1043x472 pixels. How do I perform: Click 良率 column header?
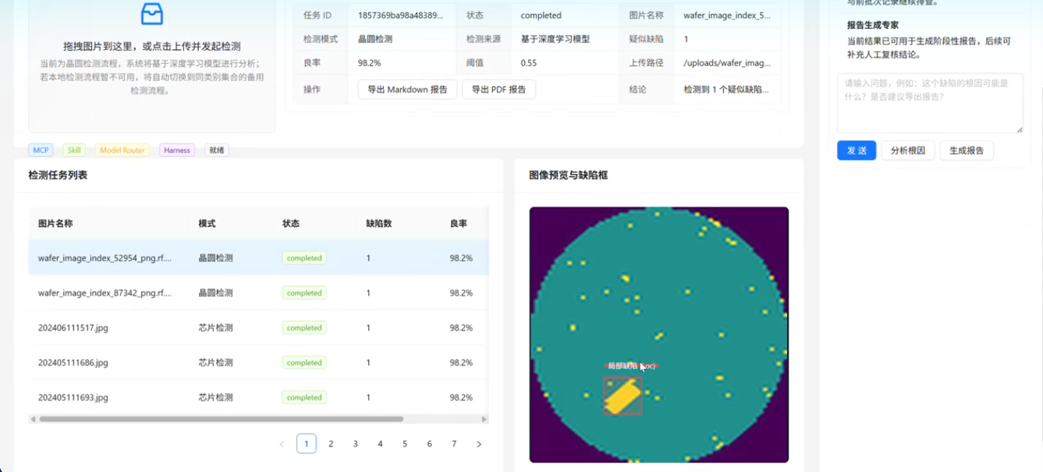459,223
